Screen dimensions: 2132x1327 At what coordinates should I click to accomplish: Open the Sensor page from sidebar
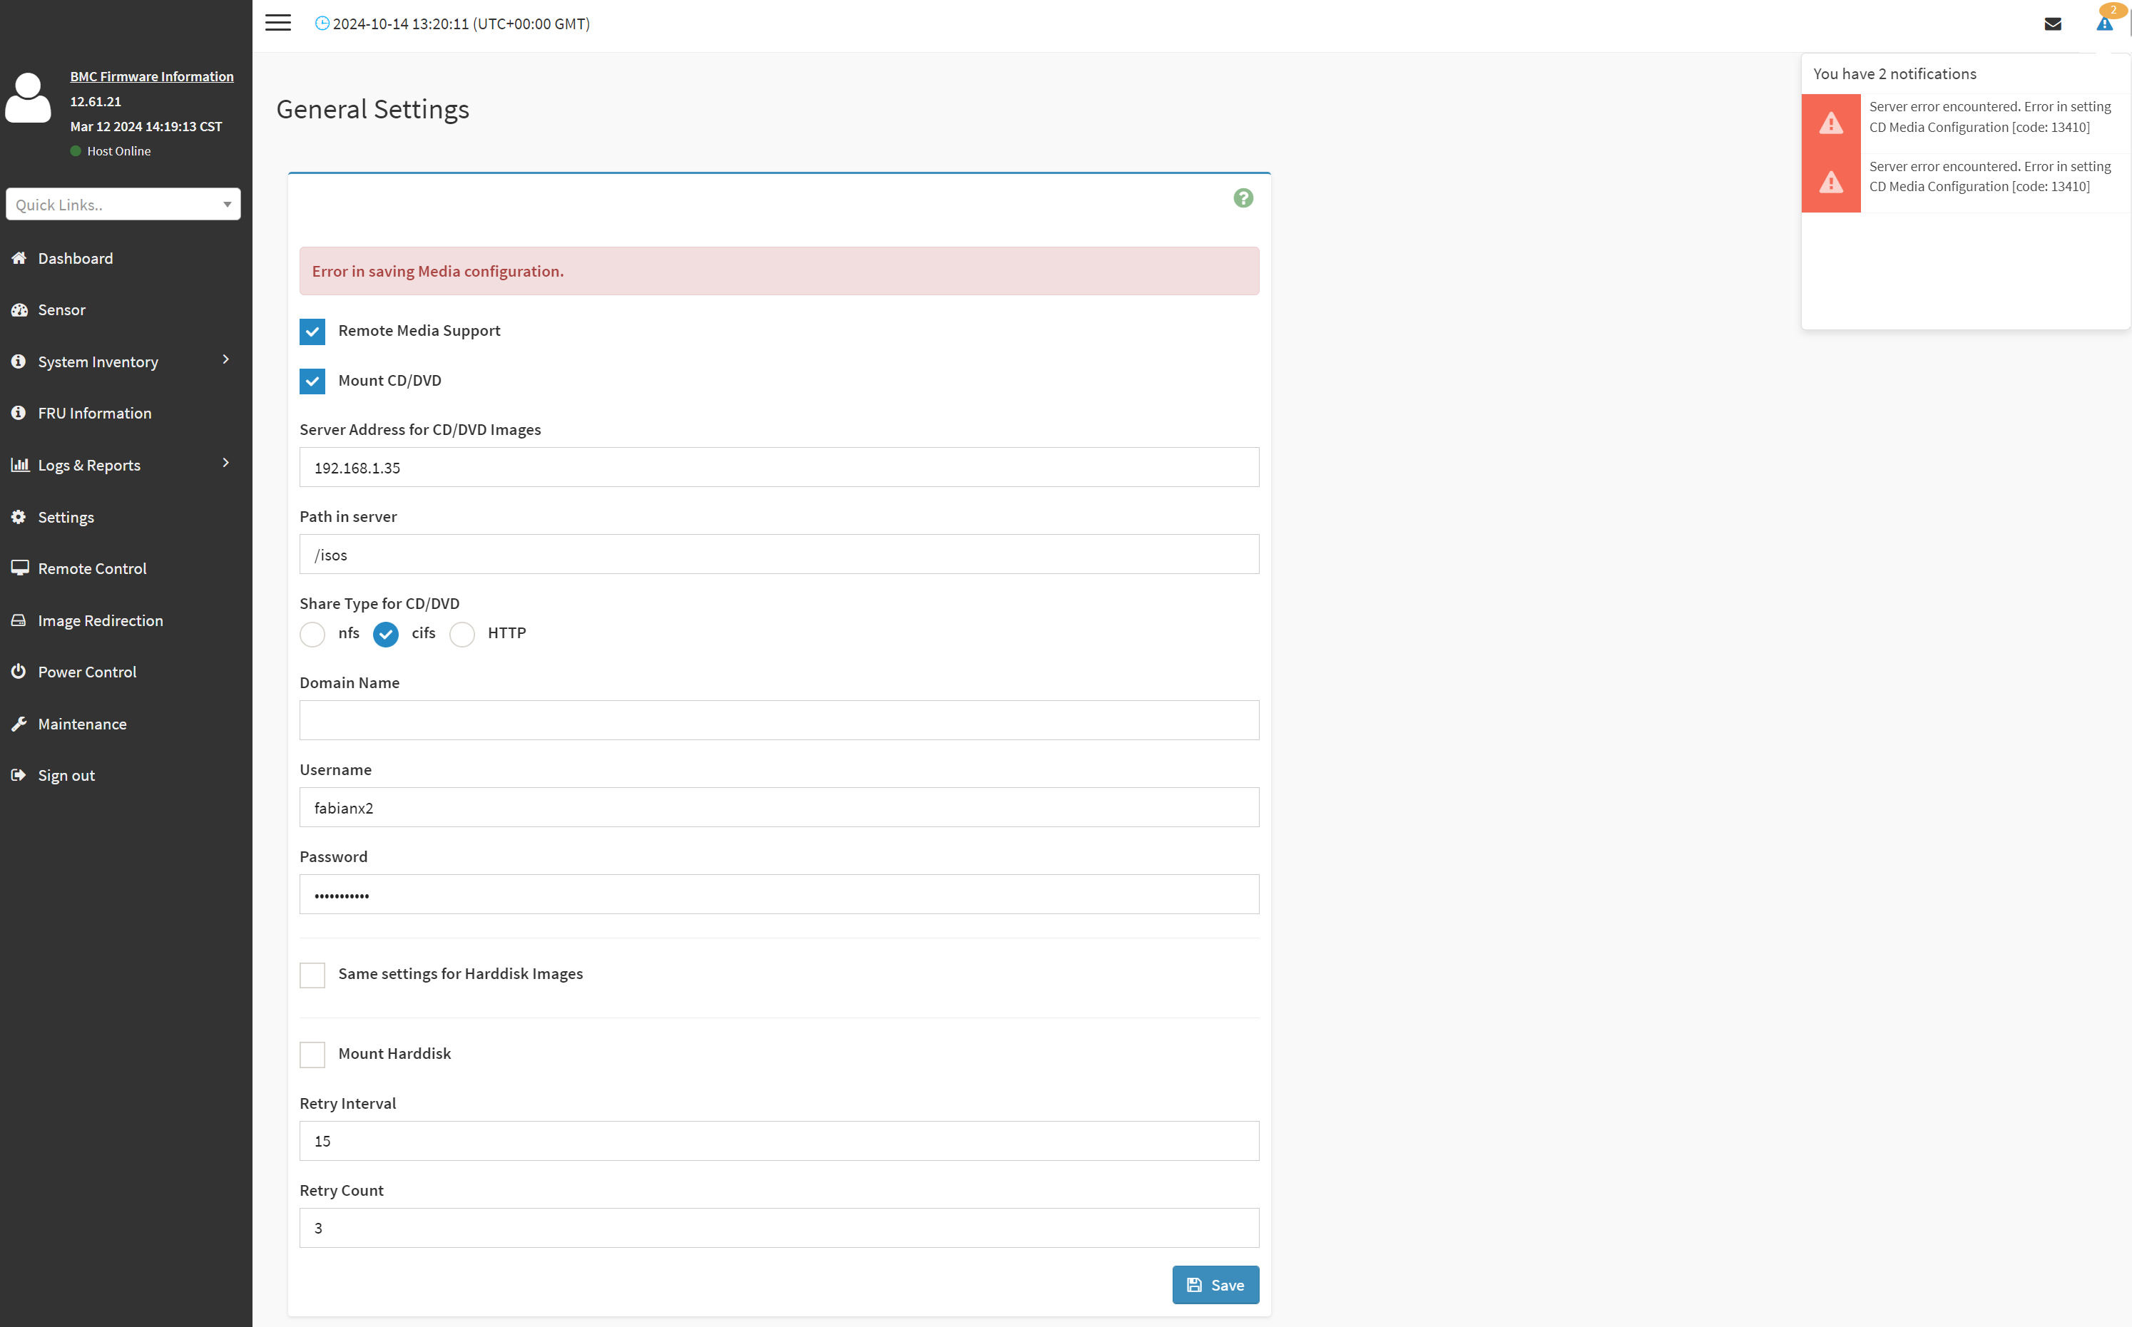point(61,309)
